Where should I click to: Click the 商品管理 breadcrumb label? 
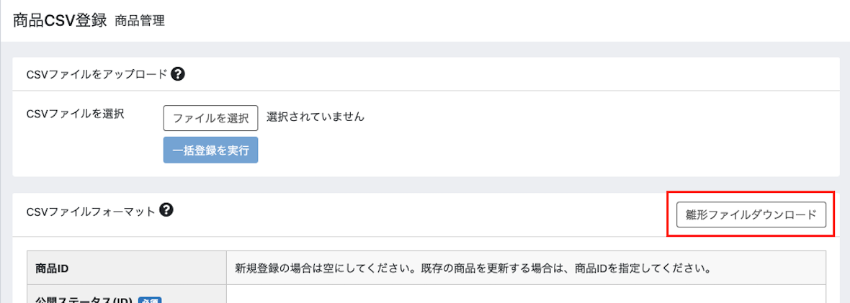pyautogui.click(x=140, y=21)
